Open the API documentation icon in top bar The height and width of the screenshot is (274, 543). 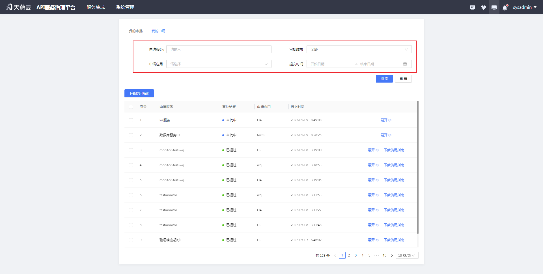472,7
